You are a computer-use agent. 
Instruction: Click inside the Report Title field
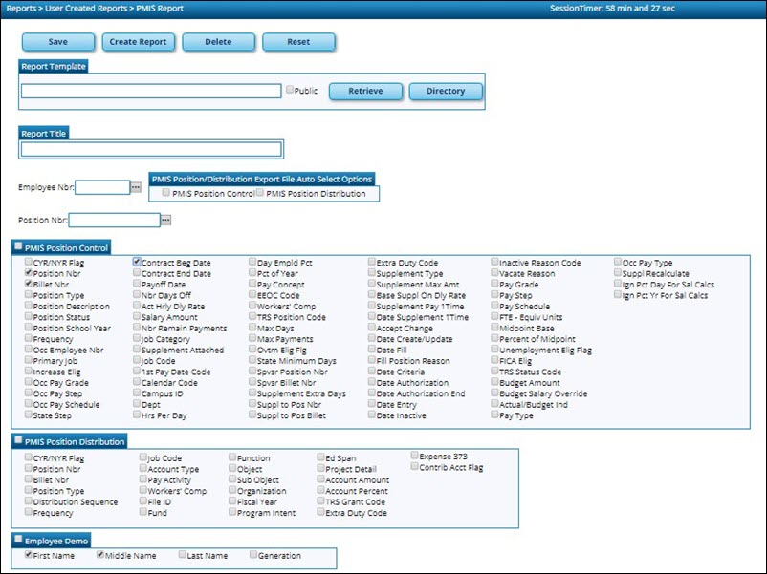(x=148, y=150)
